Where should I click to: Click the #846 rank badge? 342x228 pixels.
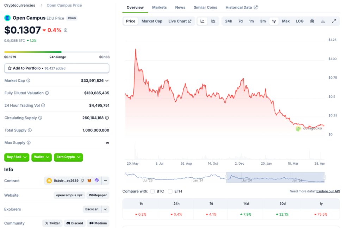point(72,18)
